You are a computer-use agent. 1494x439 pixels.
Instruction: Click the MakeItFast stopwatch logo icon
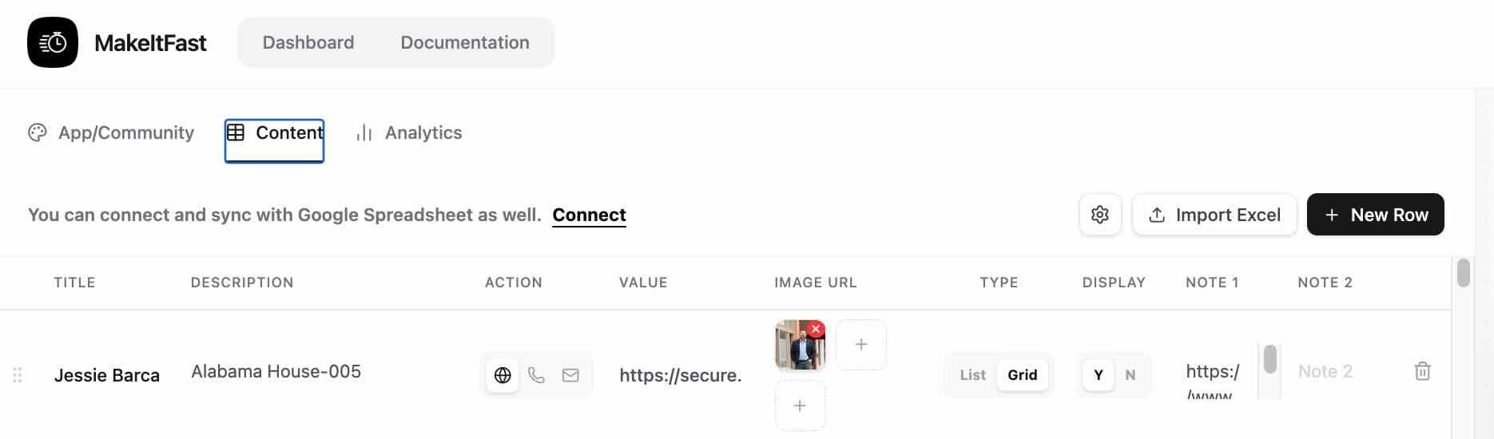coord(53,42)
